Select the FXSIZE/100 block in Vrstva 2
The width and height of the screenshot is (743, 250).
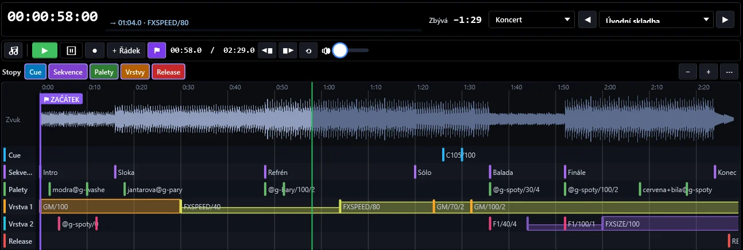pyautogui.click(x=670, y=224)
